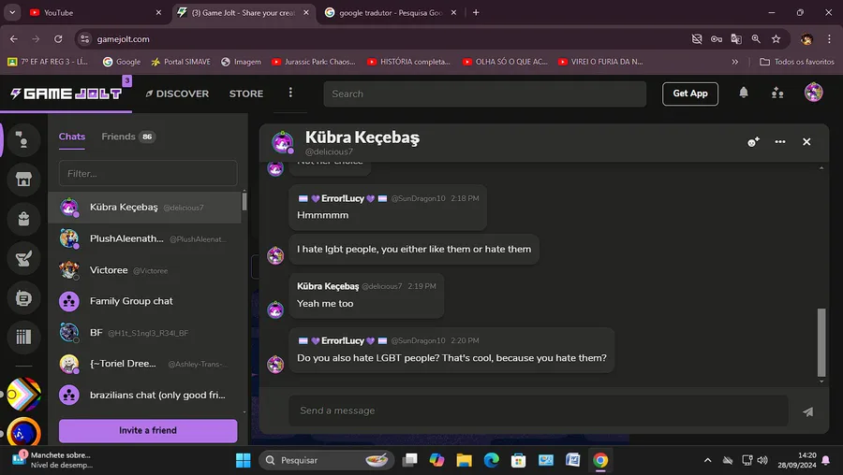The height and width of the screenshot is (475, 843).
Task: Open the Victoree chat
Action: (144, 270)
